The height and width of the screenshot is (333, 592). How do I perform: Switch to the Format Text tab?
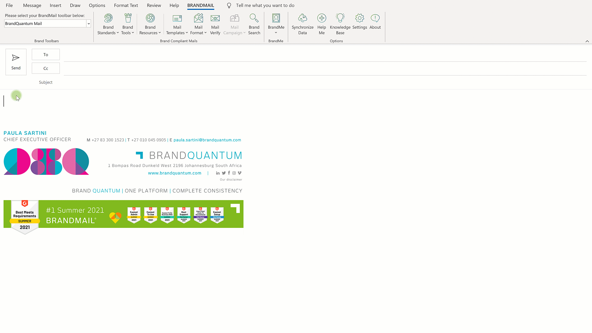(126, 5)
